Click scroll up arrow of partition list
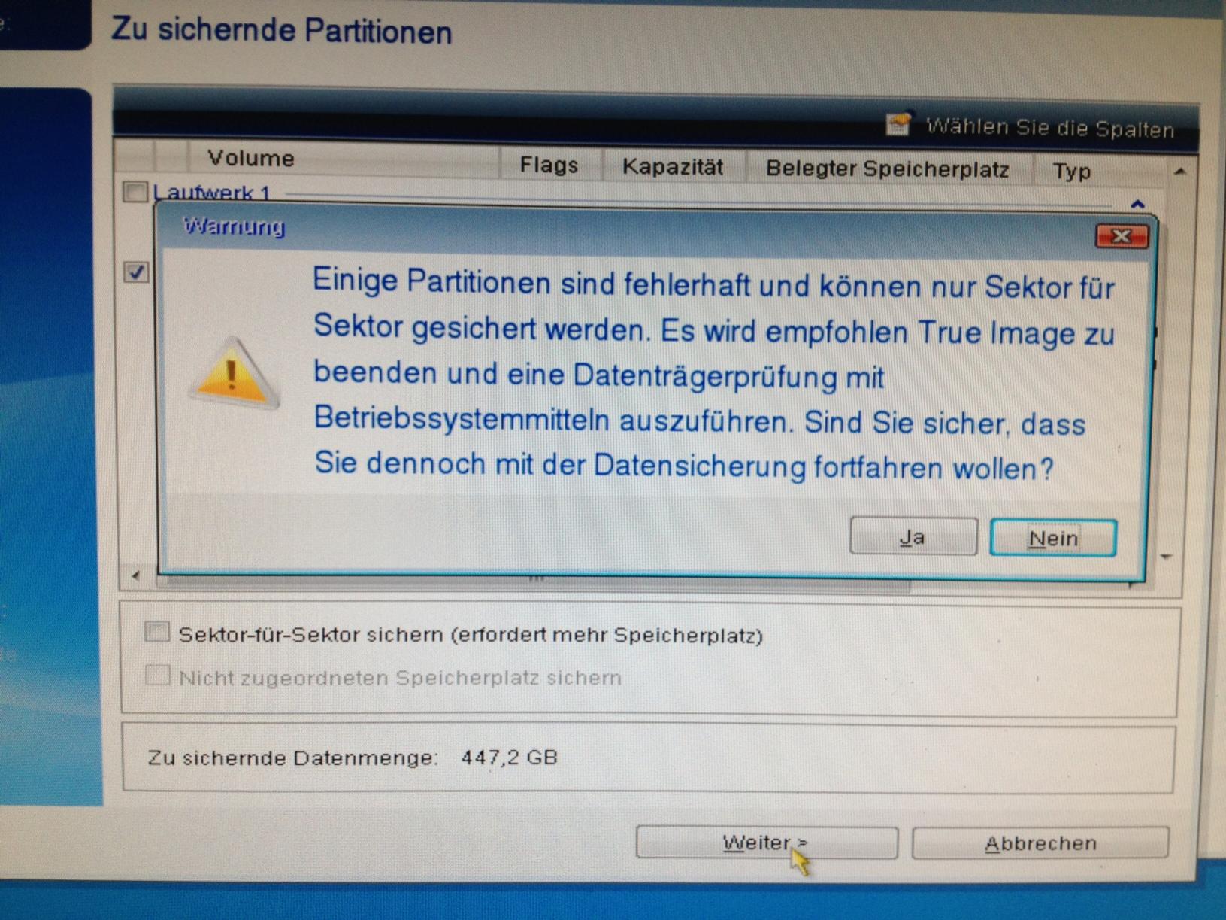Image resolution: width=1226 pixels, height=920 pixels. pyautogui.click(x=1179, y=172)
